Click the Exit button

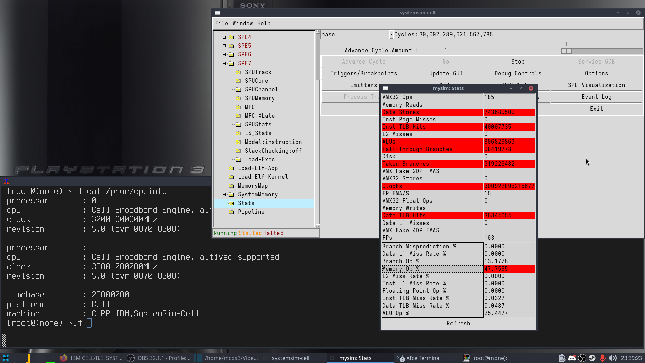pyautogui.click(x=596, y=109)
